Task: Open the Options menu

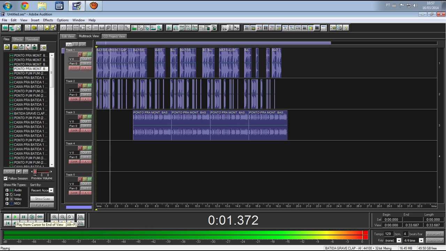Action: (x=63, y=20)
